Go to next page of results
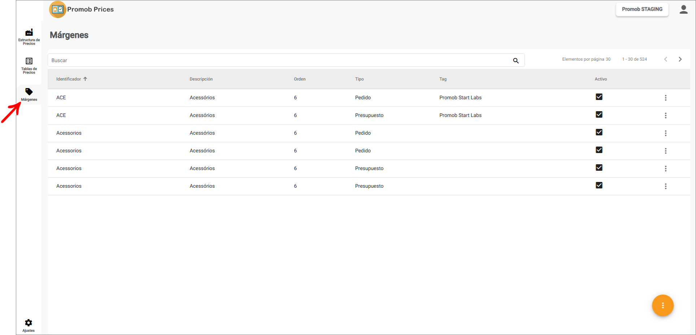Screen dimensions: 696x335 [680, 59]
